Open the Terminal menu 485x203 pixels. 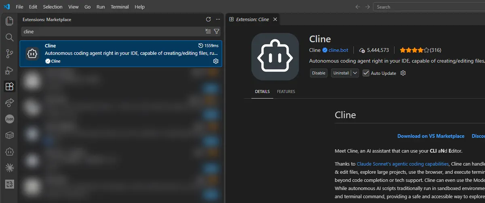tap(120, 7)
